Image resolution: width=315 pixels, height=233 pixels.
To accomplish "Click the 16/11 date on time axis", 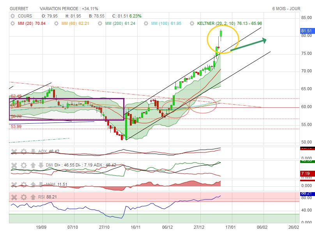I will coord(136,227).
